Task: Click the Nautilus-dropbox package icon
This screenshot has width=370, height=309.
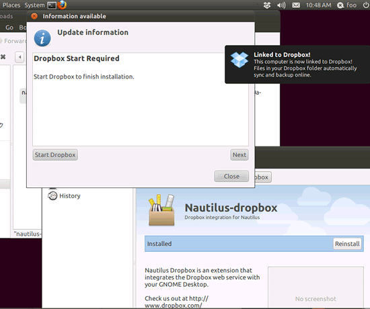Action: (162, 210)
